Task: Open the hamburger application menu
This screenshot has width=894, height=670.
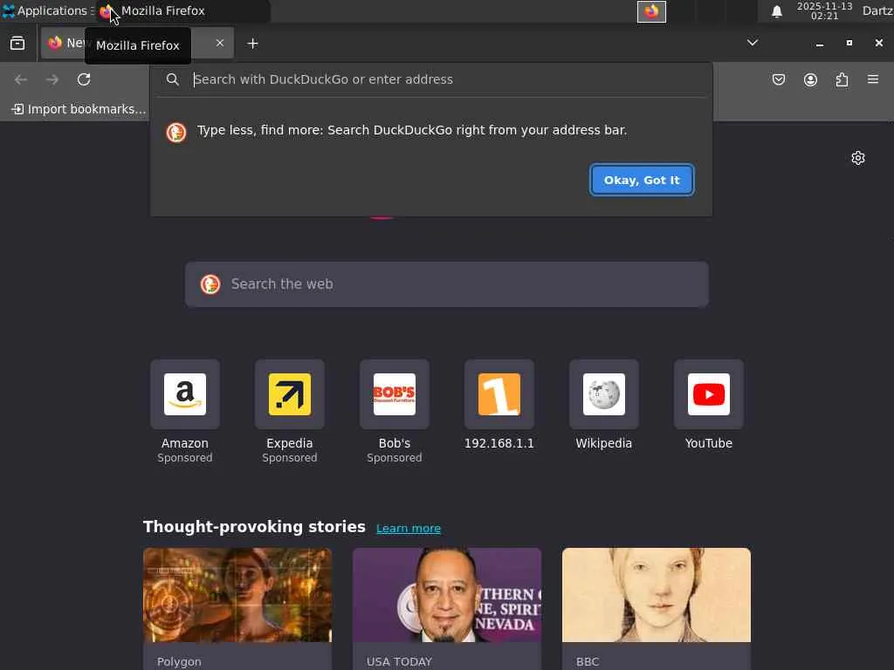Action: click(873, 79)
